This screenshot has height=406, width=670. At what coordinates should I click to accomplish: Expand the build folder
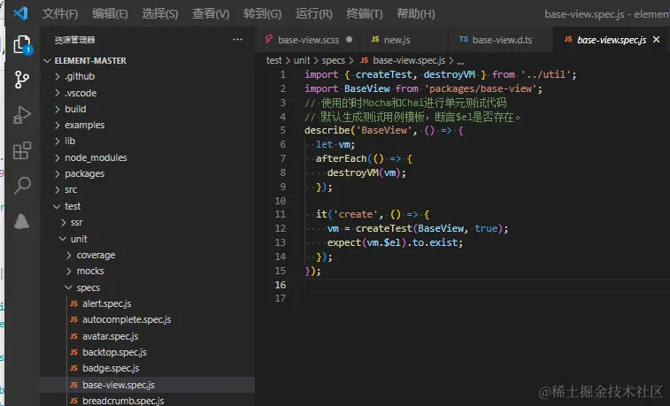point(75,109)
